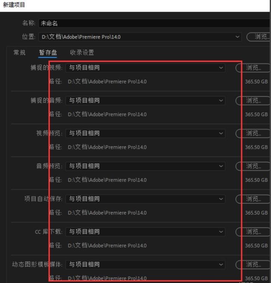
Task: Click 浏览 button beside the 位置 field
Action: (x=258, y=37)
